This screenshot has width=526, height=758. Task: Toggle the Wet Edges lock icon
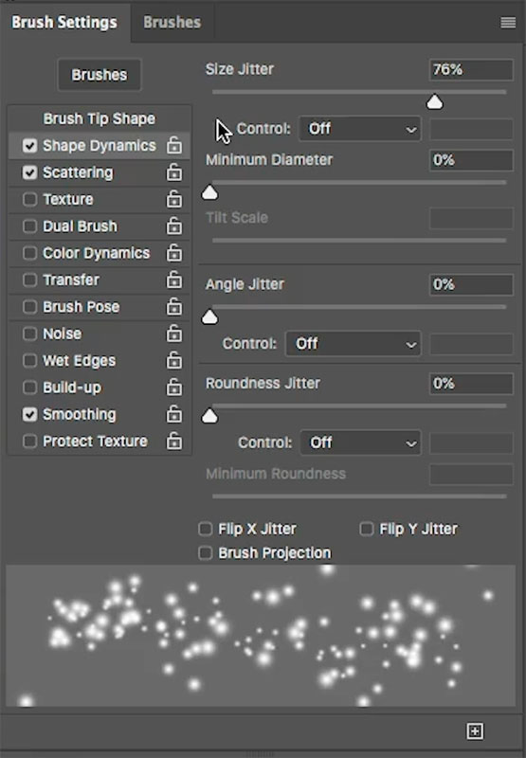coord(174,360)
